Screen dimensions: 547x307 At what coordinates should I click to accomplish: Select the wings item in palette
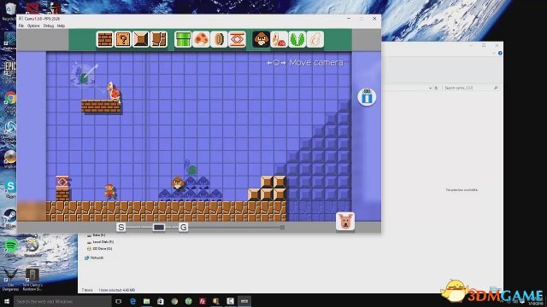[x=315, y=39]
